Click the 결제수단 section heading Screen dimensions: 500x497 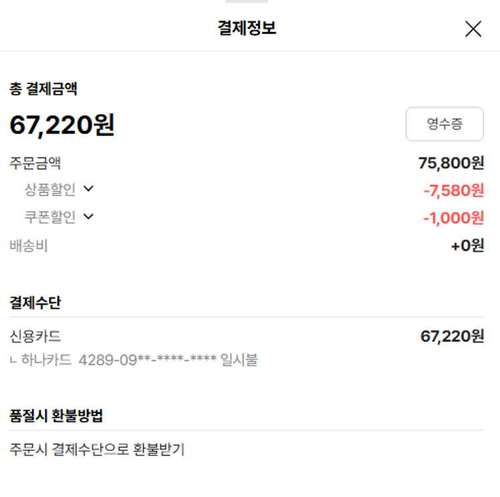[35, 303]
